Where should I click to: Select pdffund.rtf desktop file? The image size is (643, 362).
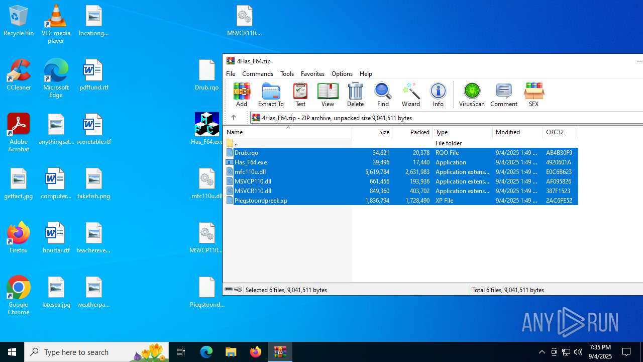pyautogui.click(x=93, y=75)
